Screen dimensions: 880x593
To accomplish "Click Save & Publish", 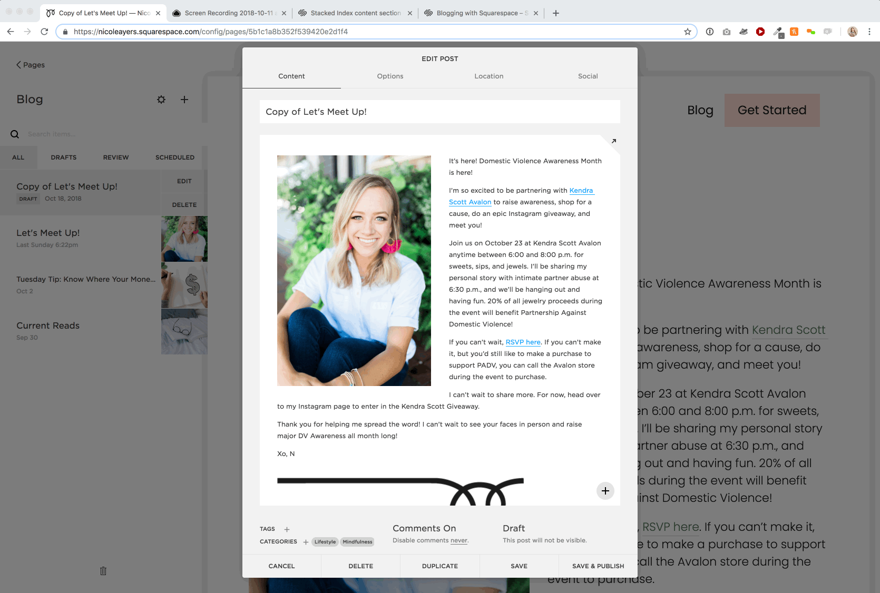I will click(598, 566).
